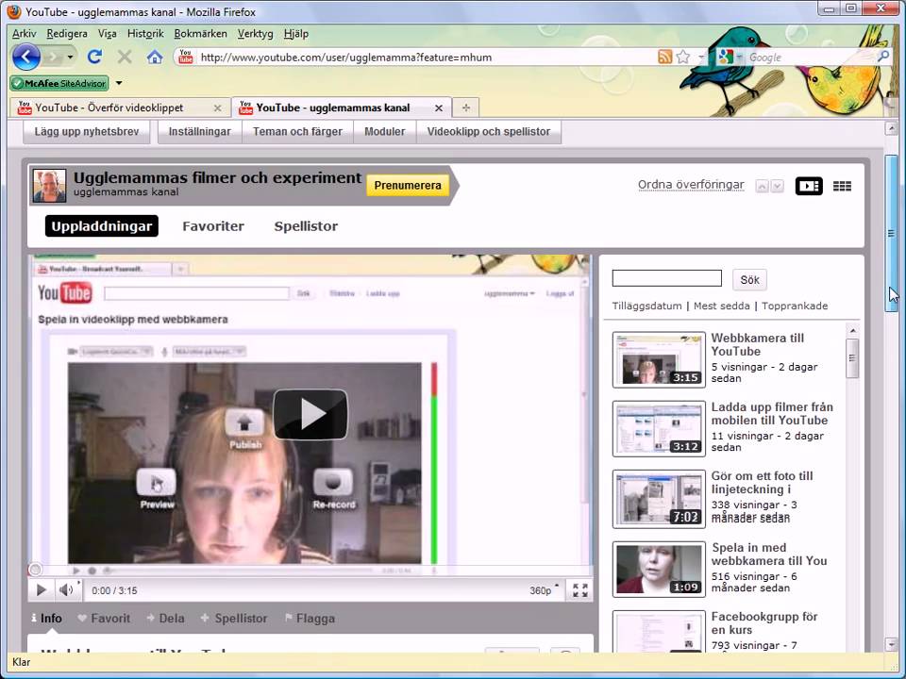Screen dimensions: 906x679
Task: Click the channel video search field
Action: point(667,278)
